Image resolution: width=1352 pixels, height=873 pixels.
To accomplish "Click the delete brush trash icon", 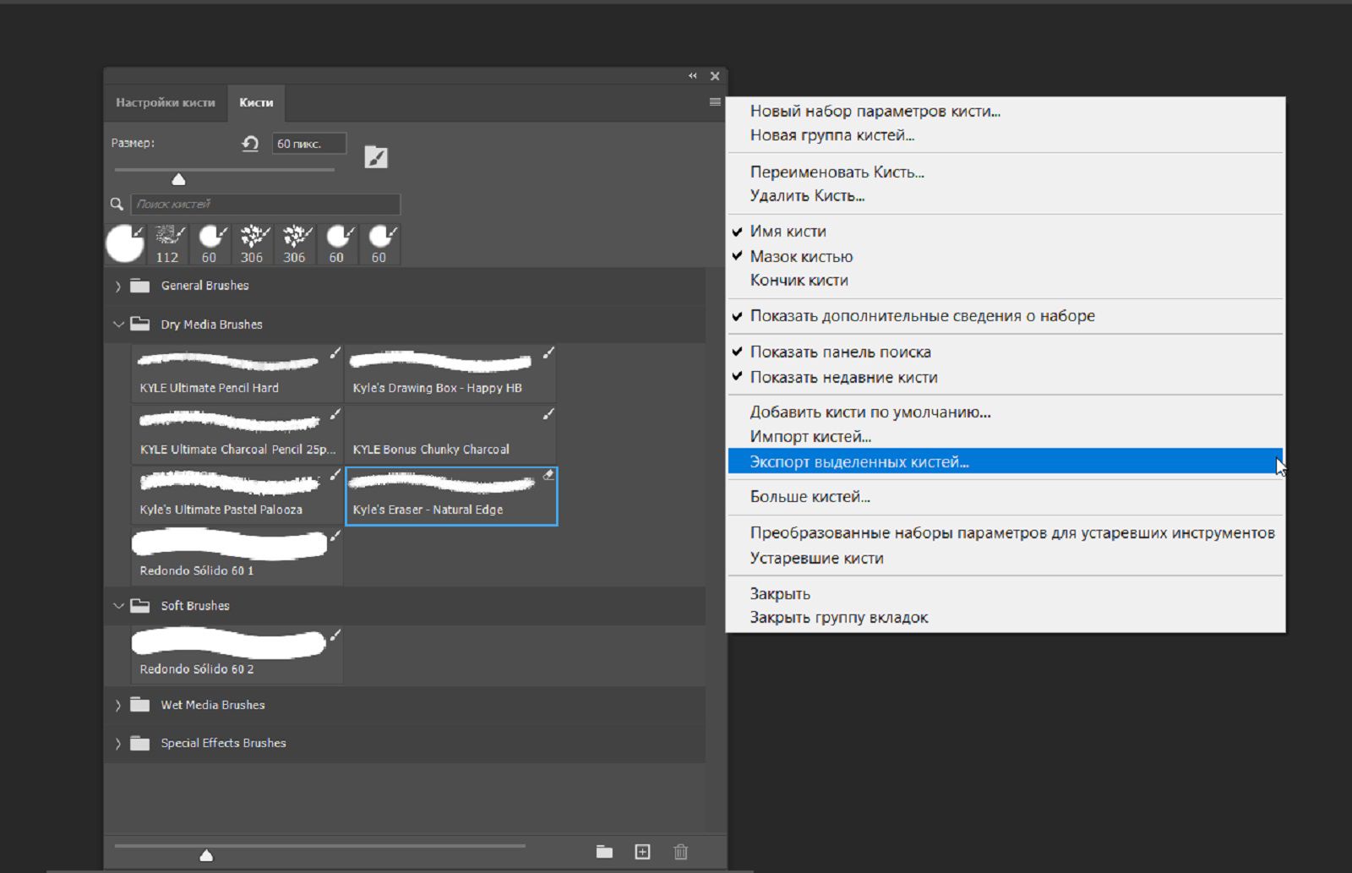I will coord(681,852).
